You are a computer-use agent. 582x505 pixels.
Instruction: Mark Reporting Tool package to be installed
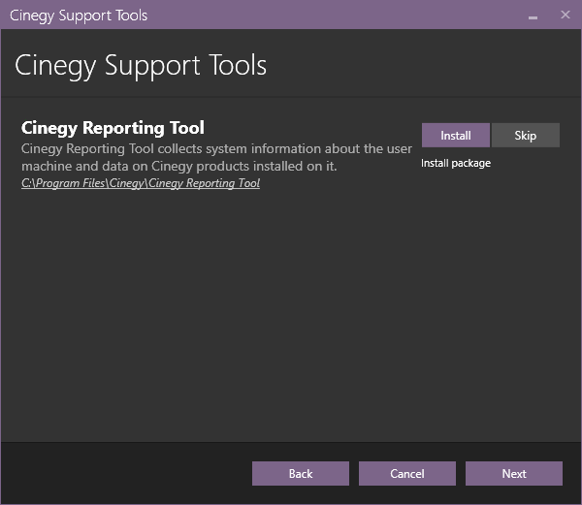click(456, 136)
